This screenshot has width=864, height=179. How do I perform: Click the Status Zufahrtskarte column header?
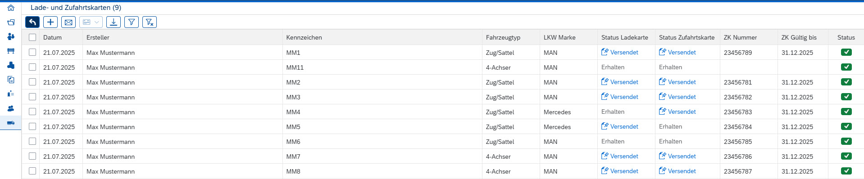point(687,37)
